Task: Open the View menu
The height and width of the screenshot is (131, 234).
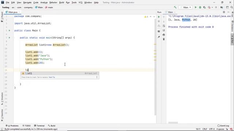Action: [19, 3]
